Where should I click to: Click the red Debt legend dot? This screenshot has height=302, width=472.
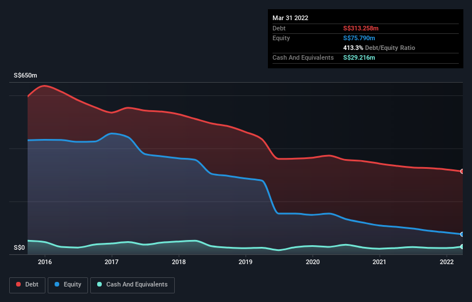(x=18, y=284)
